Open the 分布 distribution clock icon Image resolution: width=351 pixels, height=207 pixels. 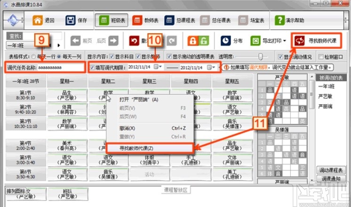point(225,41)
